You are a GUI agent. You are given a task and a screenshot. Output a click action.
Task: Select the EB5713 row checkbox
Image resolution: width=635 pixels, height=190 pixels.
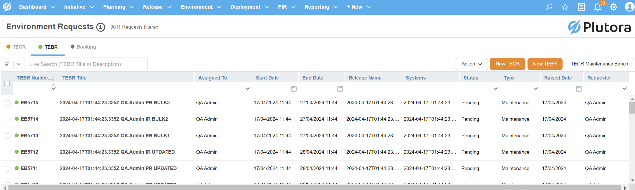click(8, 136)
